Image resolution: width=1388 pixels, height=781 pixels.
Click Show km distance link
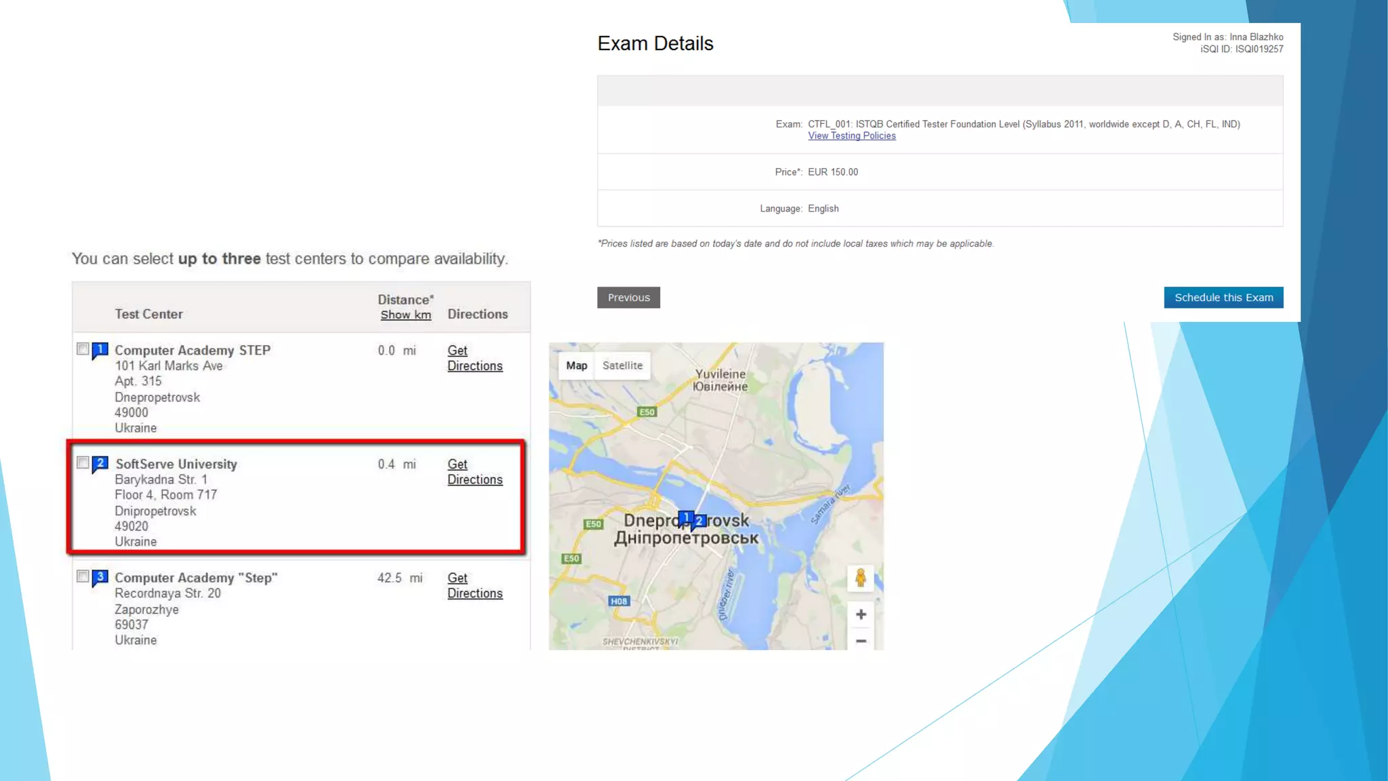405,315
